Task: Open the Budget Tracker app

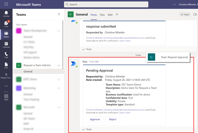Action: coord(6,76)
